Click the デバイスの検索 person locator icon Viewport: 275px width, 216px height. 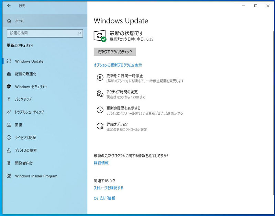[9, 150]
